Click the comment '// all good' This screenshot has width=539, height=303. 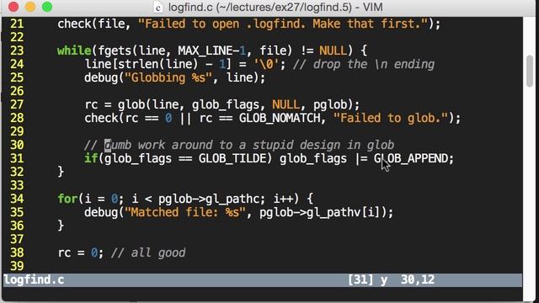pyautogui.click(x=148, y=252)
